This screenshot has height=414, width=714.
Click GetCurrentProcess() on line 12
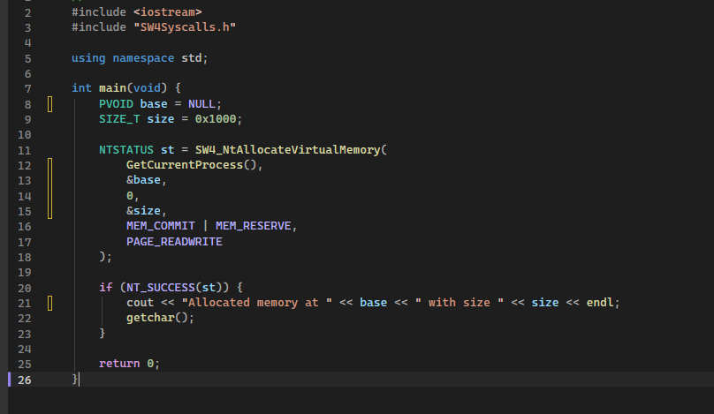[x=191, y=165]
